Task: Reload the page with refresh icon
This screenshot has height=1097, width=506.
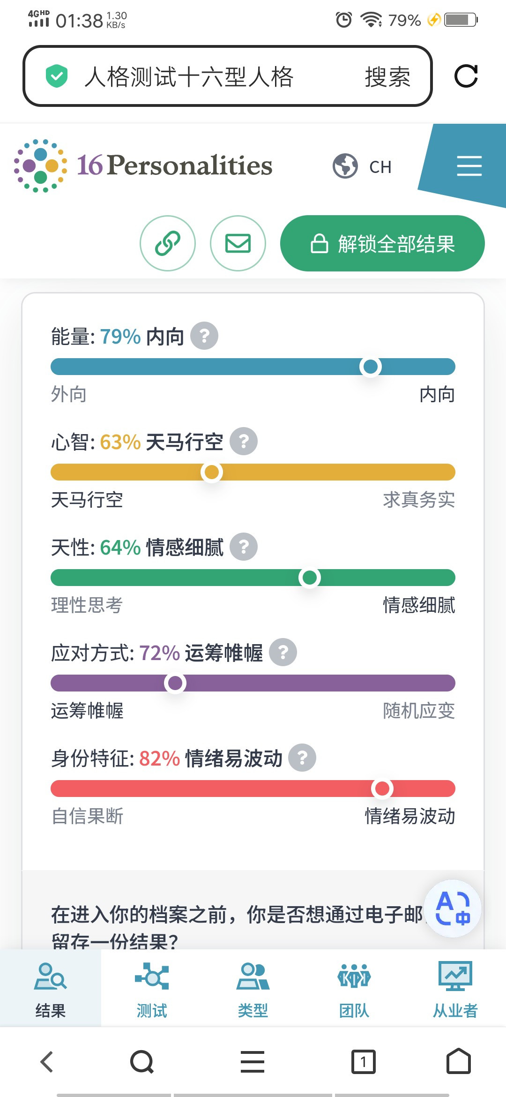Action: 466,76
